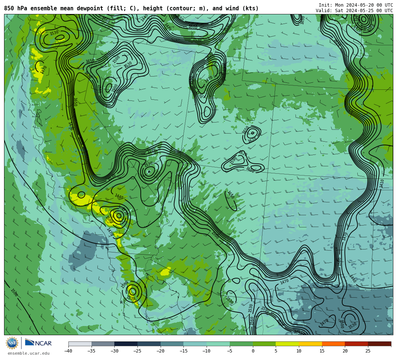This screenshot has width=397, height=358.
Task: Click the 0 colorbar tick label
Action: tap(253, 351)
